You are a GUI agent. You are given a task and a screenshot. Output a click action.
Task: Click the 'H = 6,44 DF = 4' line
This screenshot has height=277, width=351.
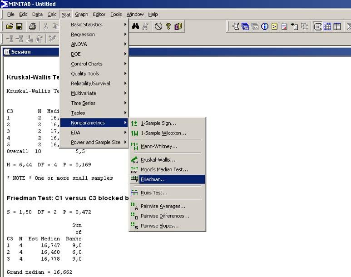coord(49,165)
